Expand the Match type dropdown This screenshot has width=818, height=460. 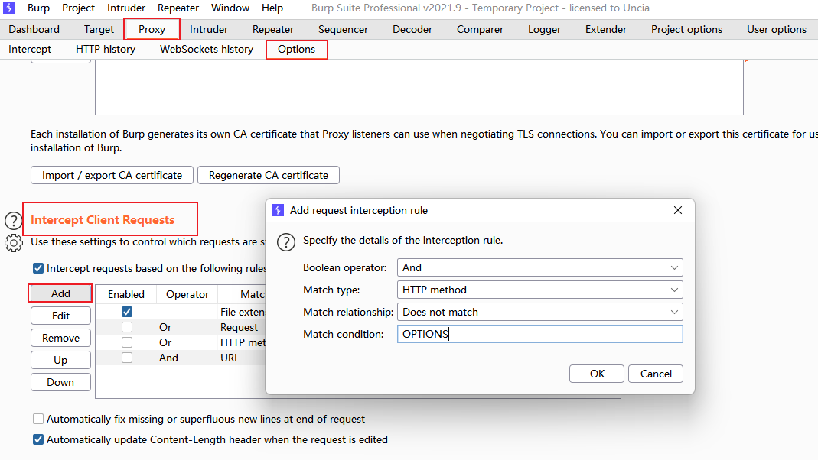tap(540, 290)
